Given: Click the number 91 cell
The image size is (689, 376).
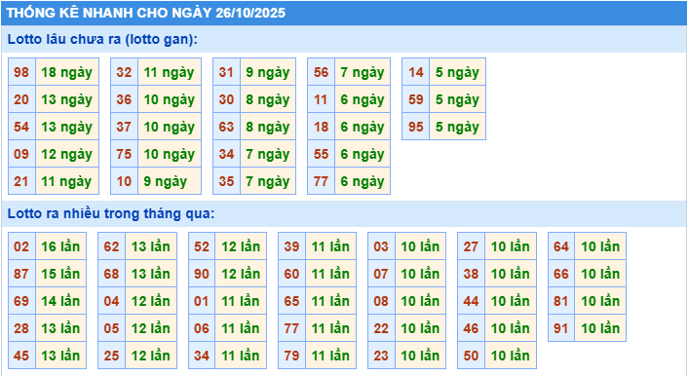Looking at the screenshot, I should coord(561,328).
